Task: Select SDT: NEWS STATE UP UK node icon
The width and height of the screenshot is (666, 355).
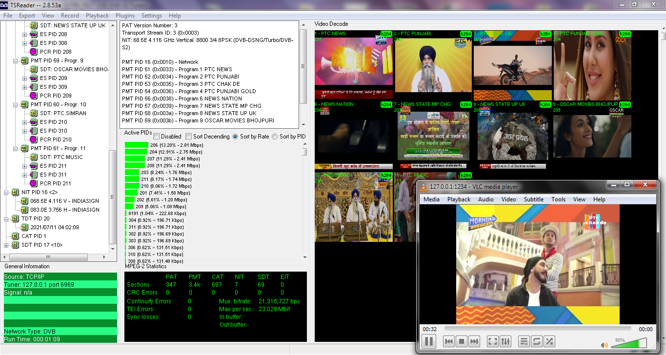Action: tap(33, 25)
